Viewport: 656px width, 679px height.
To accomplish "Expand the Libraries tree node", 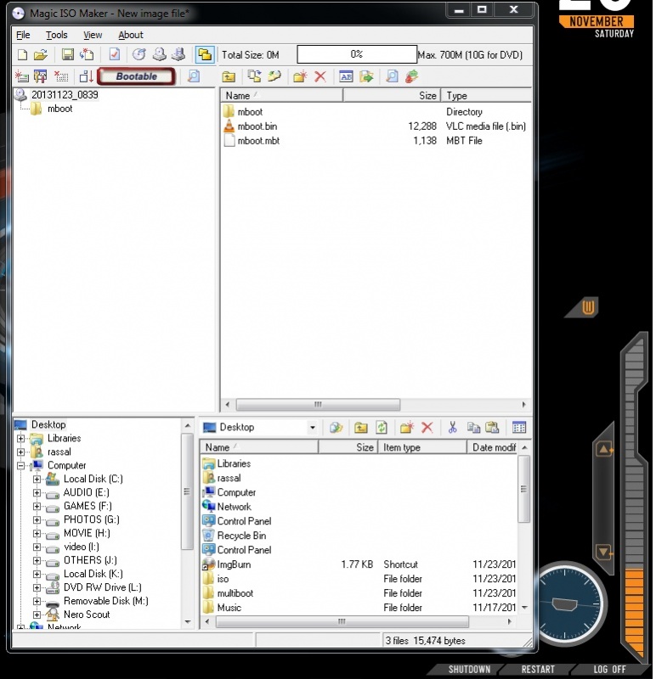I will [x=21, y=439].
